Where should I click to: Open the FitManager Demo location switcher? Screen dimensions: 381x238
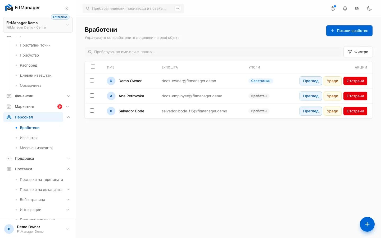click(38, 25)
